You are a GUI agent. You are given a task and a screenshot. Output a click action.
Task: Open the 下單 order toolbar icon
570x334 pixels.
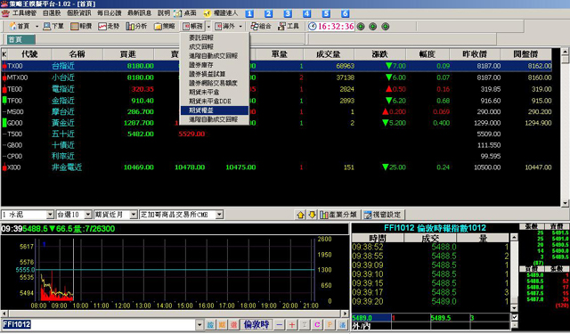pos(53,26)
